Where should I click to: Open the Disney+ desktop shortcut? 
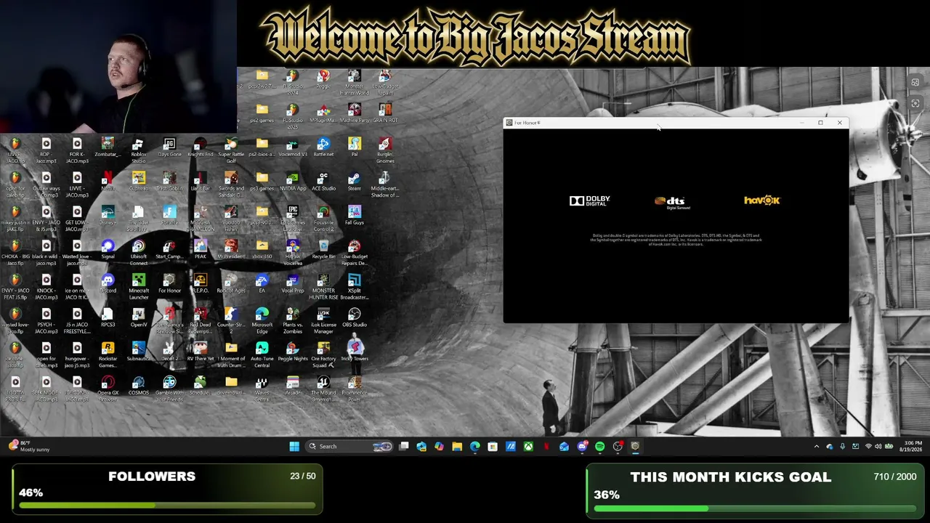click(108, 215)
